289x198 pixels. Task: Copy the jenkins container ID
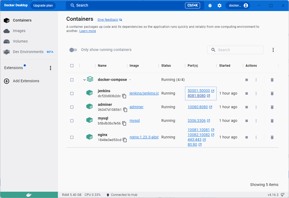pos(124,96)
